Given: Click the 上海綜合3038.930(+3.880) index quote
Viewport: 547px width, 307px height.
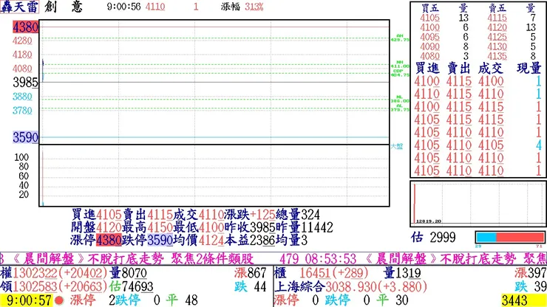Looking at the screenshot, I should pyautogui.click(x=350, y=286).
